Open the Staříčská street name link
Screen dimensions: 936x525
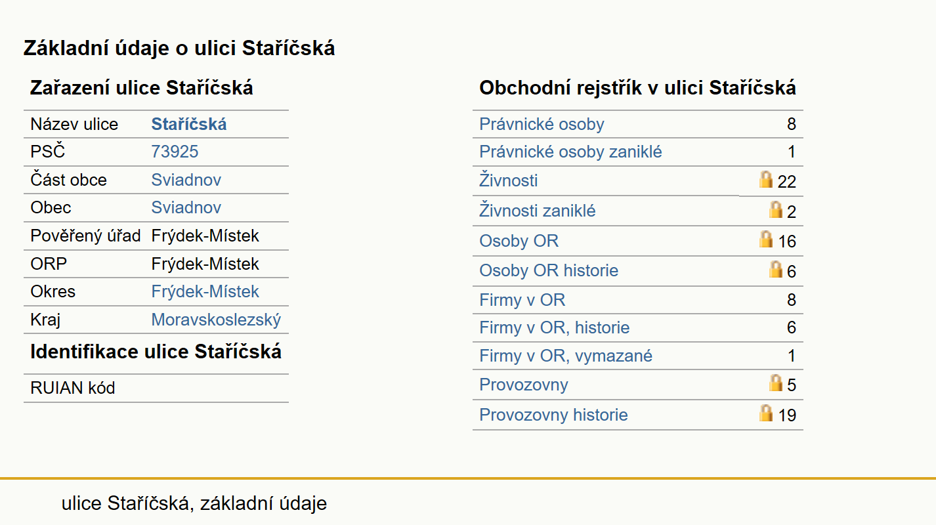tap(189, 124)
